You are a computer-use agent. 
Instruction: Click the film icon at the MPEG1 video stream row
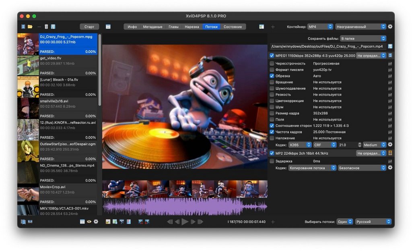[390, 56]
